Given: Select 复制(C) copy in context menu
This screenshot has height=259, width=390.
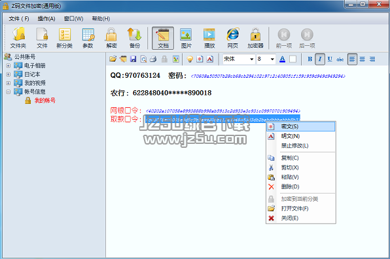Looking at the screenshot, I should pos(301,158).
